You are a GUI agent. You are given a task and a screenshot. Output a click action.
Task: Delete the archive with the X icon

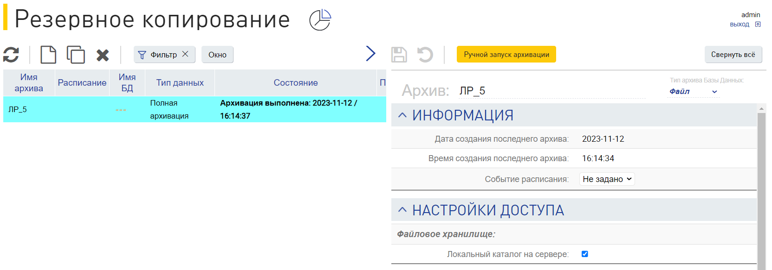click(103, 55)
